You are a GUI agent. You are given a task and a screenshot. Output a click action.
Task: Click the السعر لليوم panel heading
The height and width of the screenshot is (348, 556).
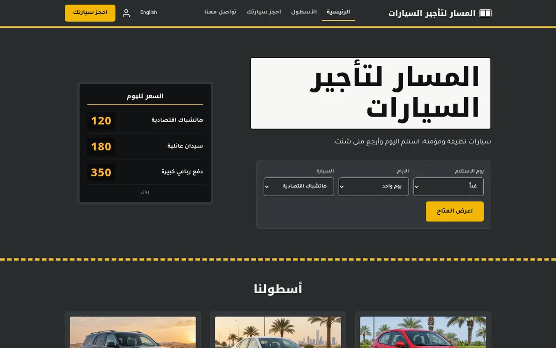click(x=145, y=97)
